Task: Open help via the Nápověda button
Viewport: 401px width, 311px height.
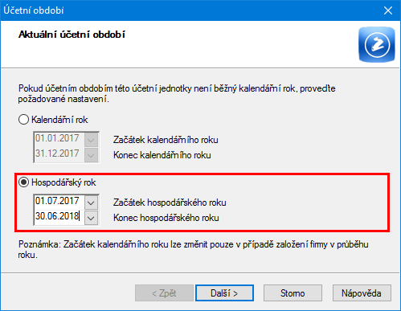Action: click(362, 293)
